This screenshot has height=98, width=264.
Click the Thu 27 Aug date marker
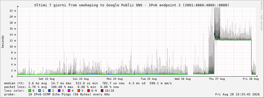pos(217,79)
